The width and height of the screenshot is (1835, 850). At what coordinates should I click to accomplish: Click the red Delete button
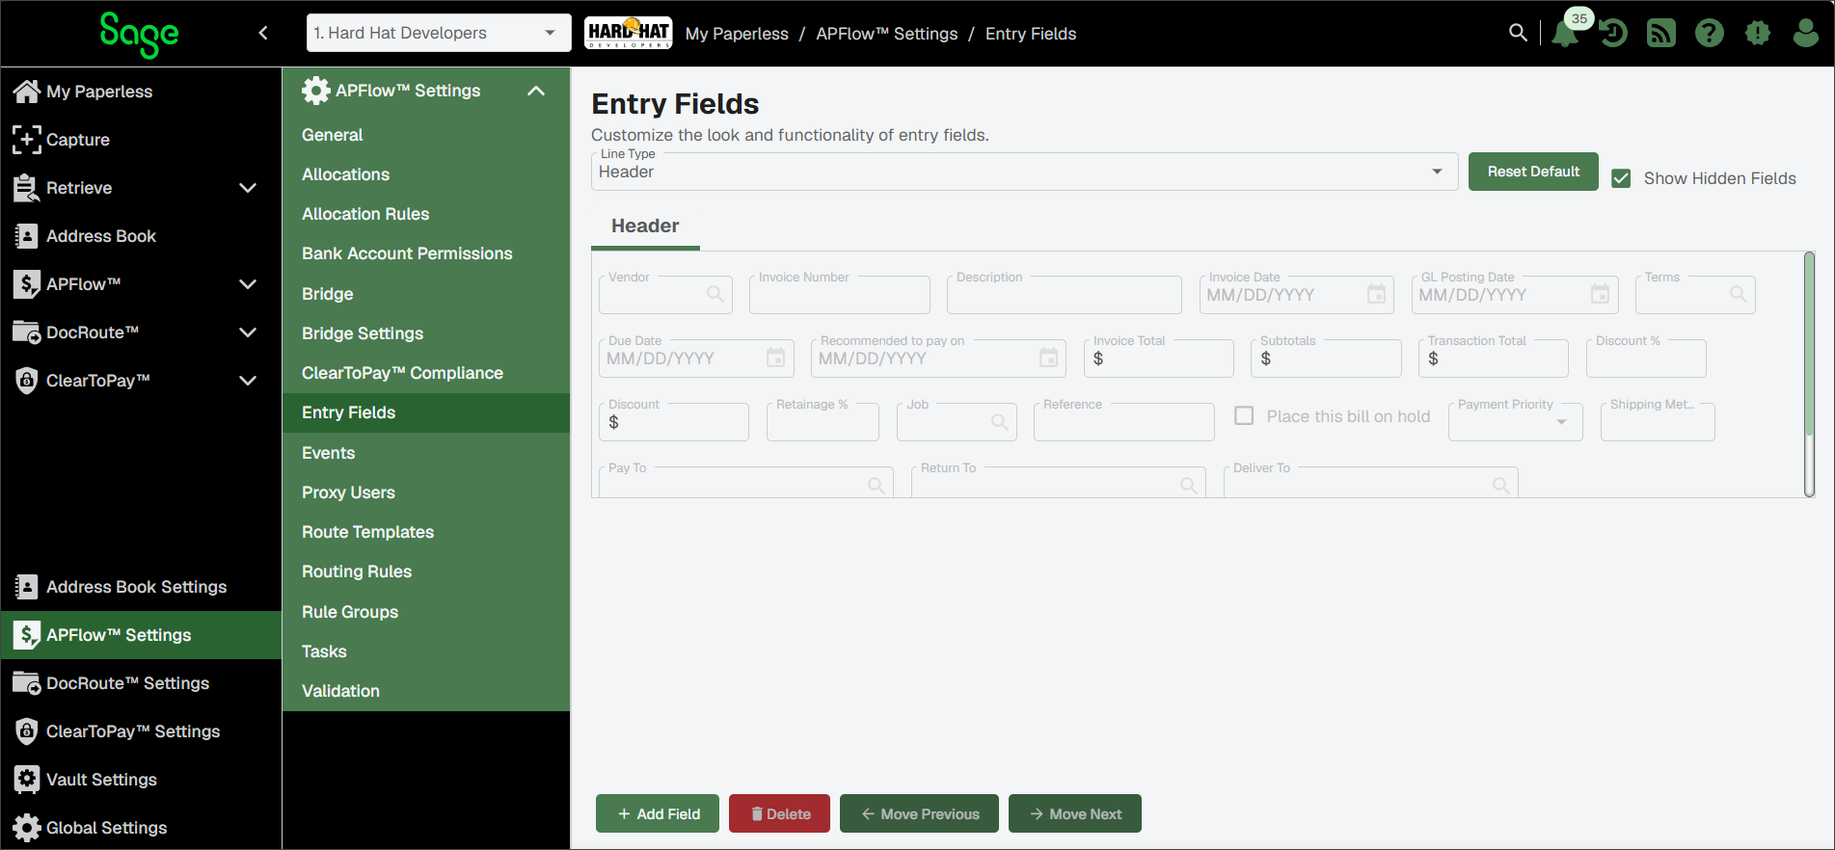pos(779,813)
